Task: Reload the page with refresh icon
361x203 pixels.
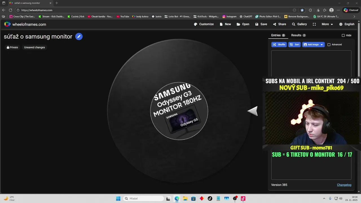Action: 10,10
